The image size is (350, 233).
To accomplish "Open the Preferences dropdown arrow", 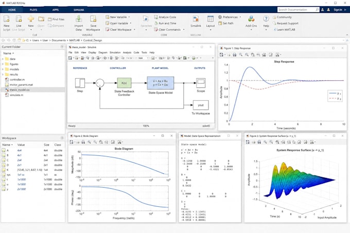I will (x=240, y=17).
